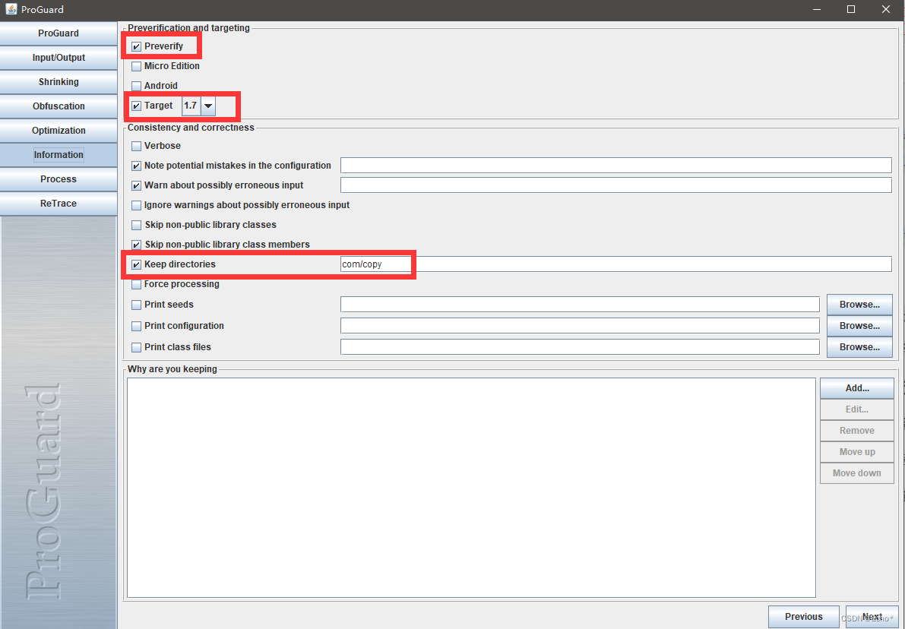Check the Print seeds checkbox

136,305
